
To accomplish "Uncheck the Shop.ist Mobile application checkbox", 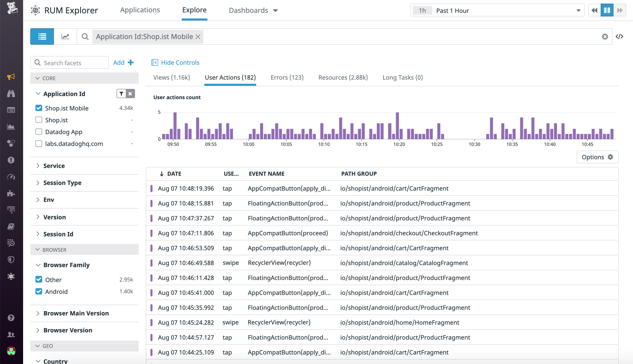I will [39, 108].
